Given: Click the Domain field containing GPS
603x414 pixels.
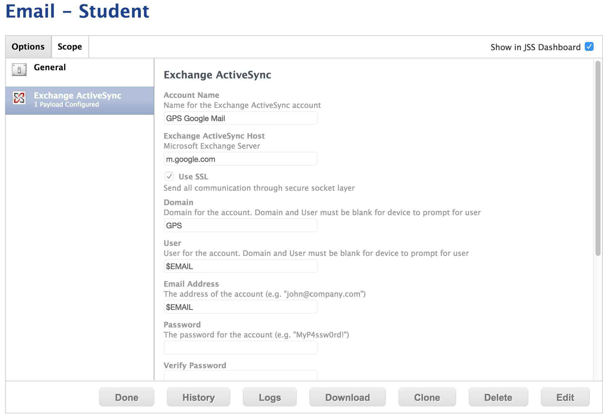Looking at the screenshot, I should (241, 226).
